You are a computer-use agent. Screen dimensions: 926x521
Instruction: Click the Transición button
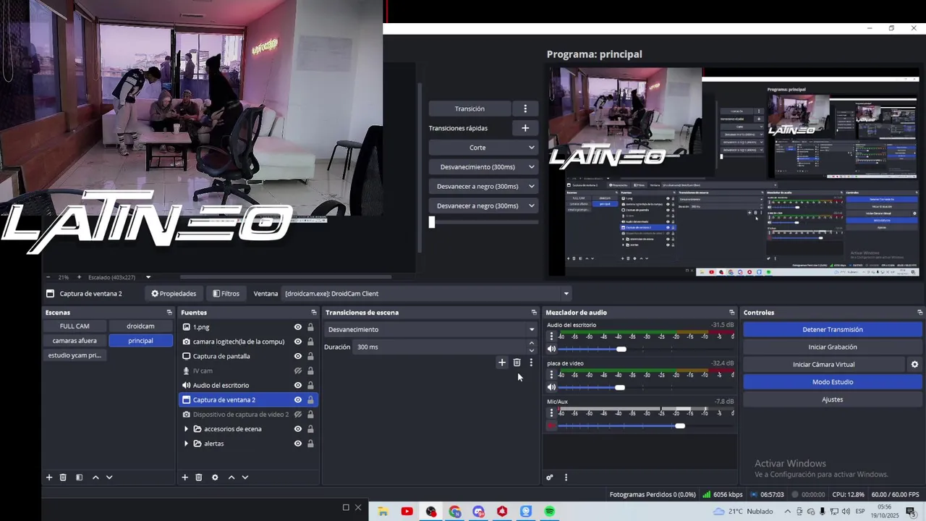470,109
